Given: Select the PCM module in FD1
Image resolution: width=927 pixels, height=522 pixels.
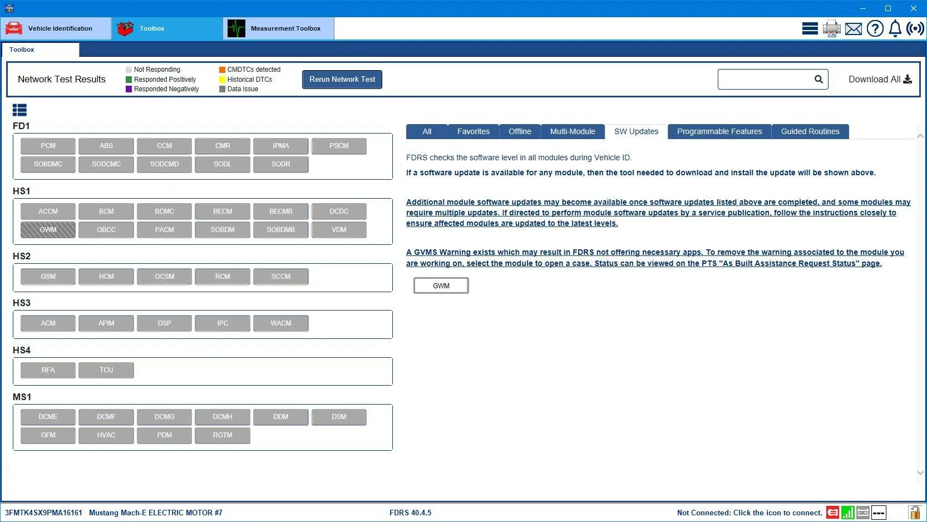Looking at the screenshot, I should (48, 146).
